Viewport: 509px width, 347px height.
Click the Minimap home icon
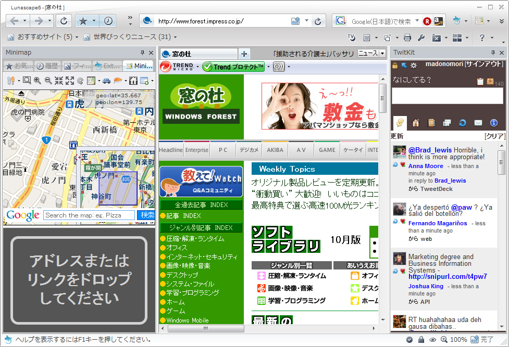pyautogui.click(x=133, y=81)
